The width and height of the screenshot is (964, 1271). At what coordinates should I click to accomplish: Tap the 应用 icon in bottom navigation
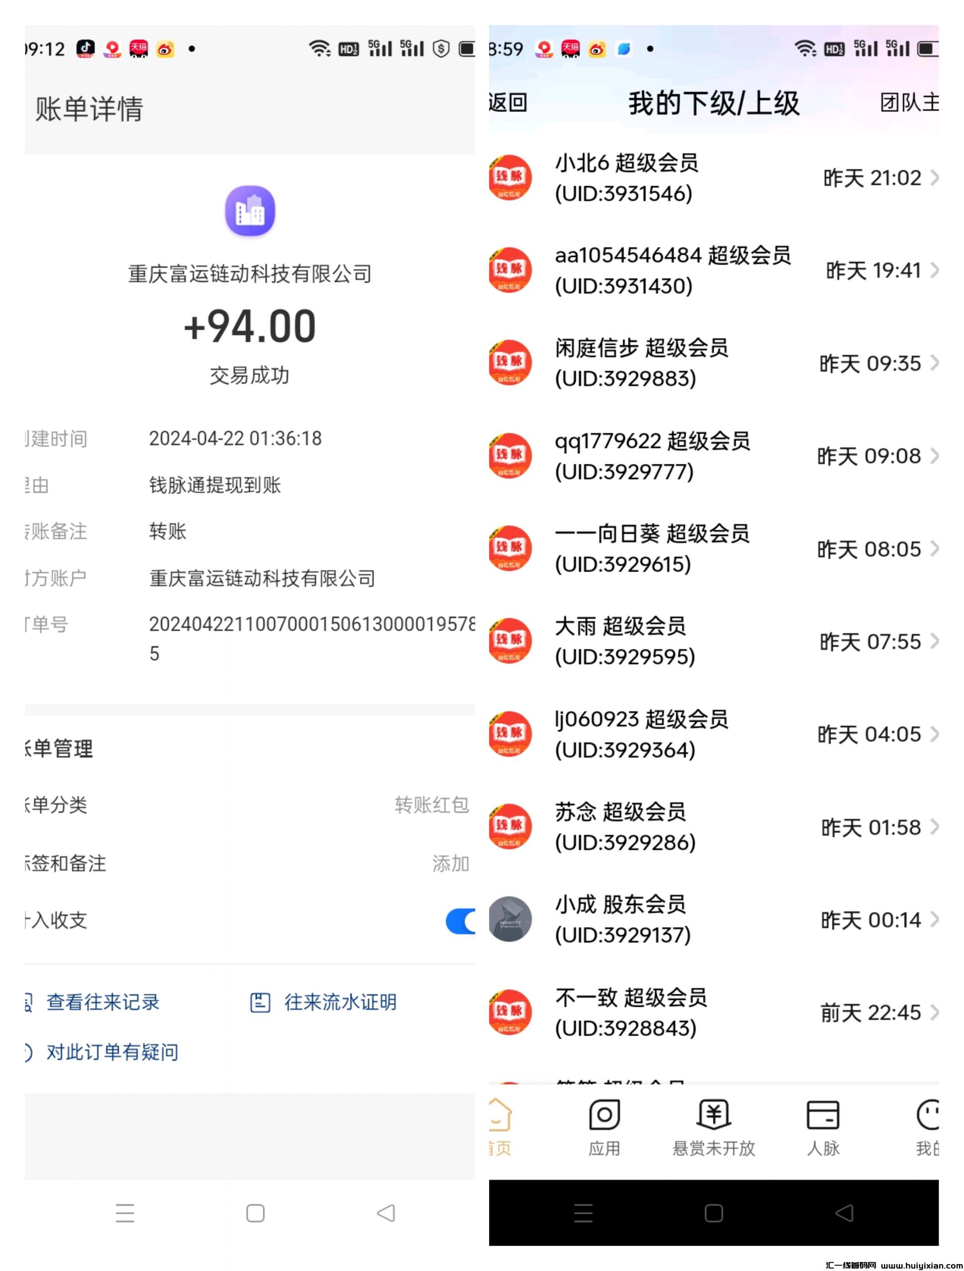pyautogui.click(x=603, y=1115)
